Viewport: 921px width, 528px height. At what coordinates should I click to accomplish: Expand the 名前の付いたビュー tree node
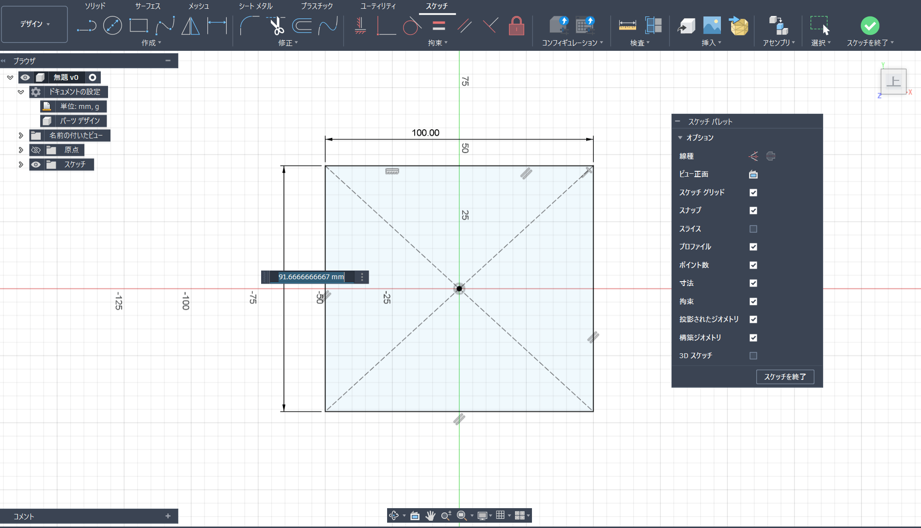click(x=21, y=136)
